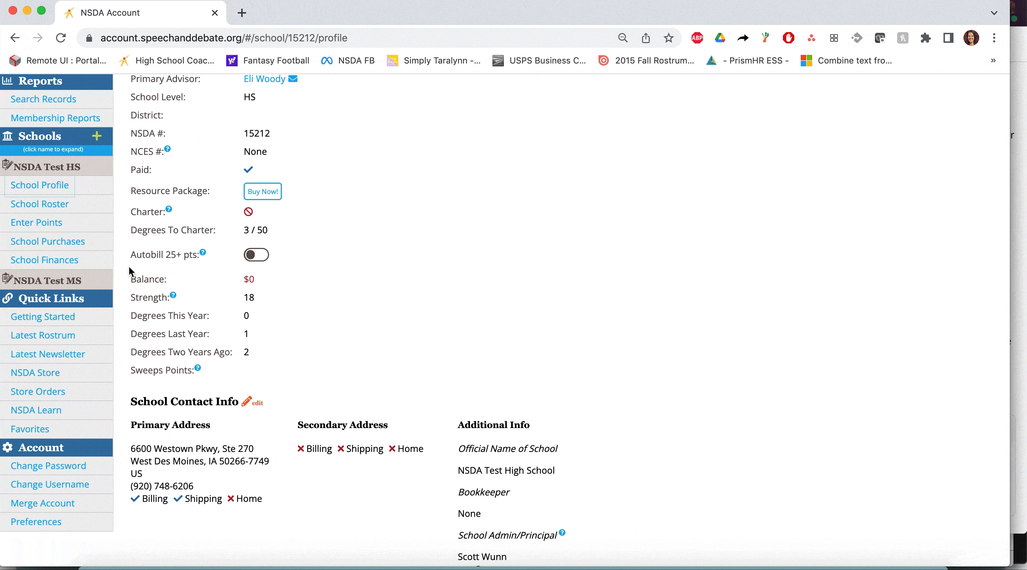Click the browser reload page icon
The height and width of the screenshot is (570, 1027).
(61, 38)
